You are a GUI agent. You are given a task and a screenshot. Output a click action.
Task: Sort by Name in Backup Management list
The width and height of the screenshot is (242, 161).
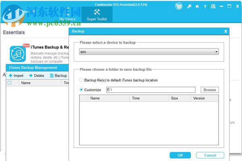coord(26,83)
